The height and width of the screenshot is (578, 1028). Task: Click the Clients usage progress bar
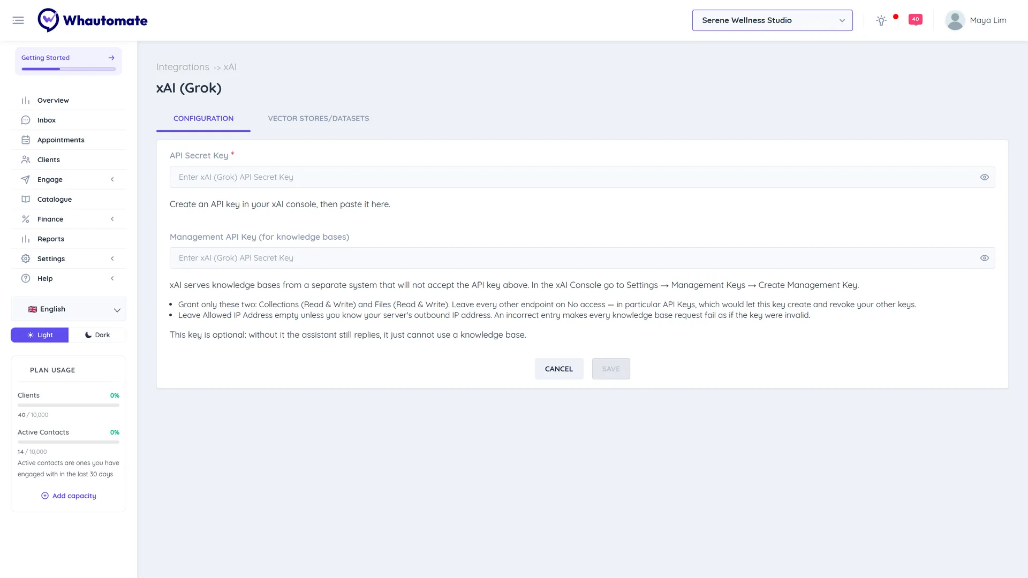coord(69,406)
